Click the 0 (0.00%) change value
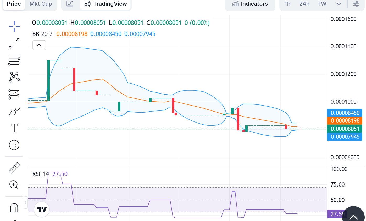This screenshot has height=221, width=366. tap(197, 23)
